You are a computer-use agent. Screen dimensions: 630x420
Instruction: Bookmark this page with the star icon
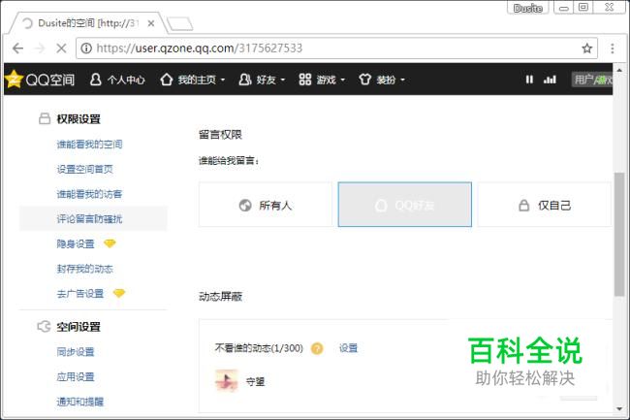(586, 48)
